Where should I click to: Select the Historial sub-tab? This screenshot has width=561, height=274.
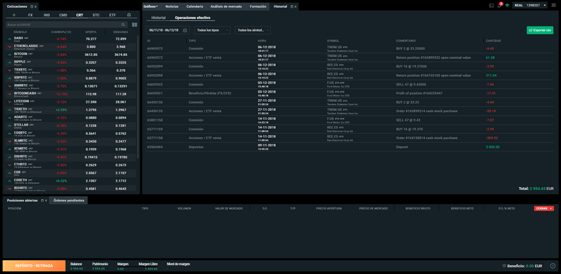pos(158,18)
